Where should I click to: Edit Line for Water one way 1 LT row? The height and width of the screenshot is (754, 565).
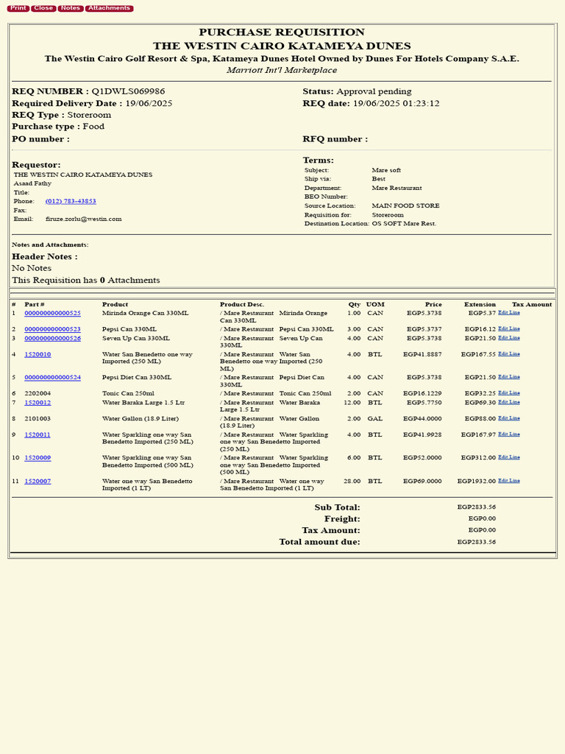(509, 481)
